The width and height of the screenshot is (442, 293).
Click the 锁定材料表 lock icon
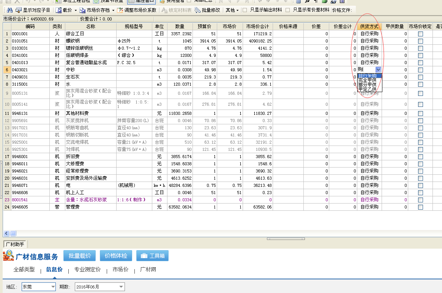click(164, 10)
